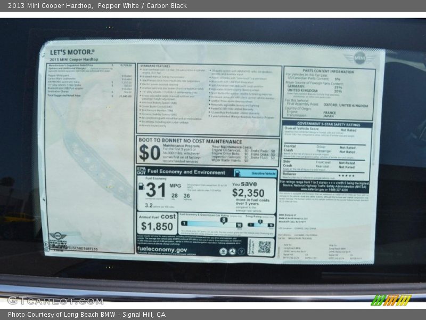This screenshot has height=320, width=426.
Task: Click the "Gasoline Vehicle" label
Action: pos(263,173)
